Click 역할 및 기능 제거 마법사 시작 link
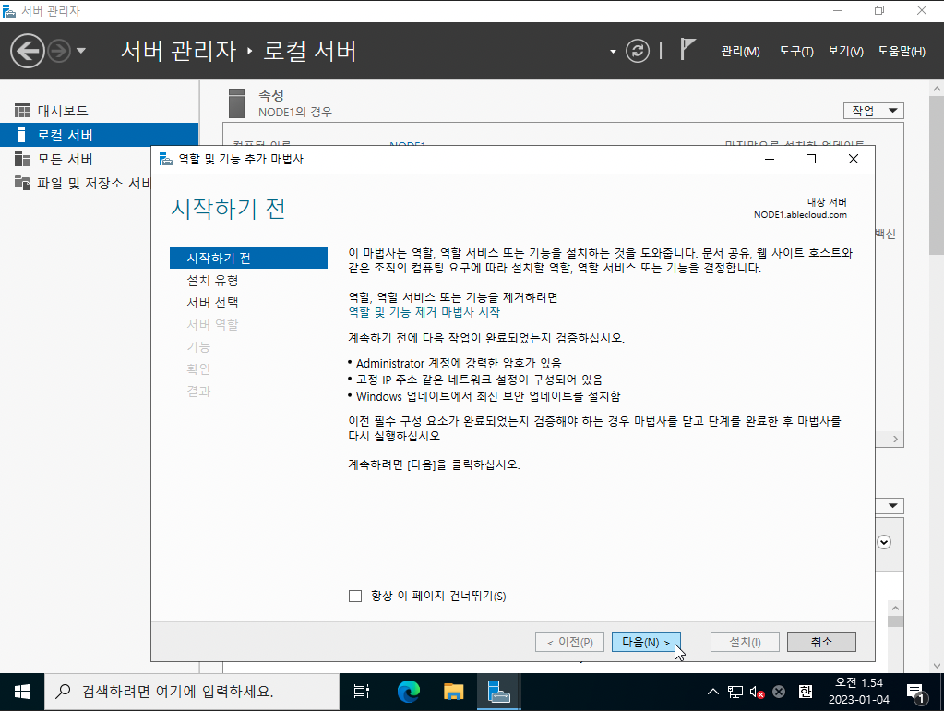 click(x=424, y=312)
